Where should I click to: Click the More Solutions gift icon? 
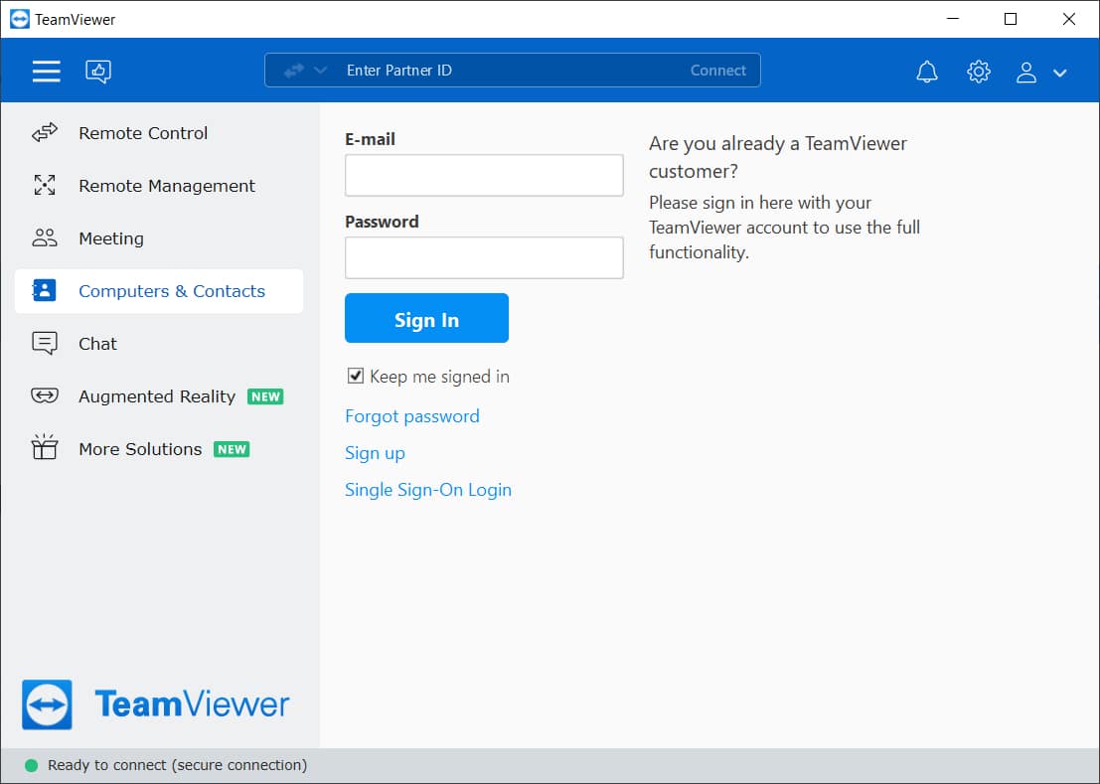pyautogui.click(x=44, y=447)
